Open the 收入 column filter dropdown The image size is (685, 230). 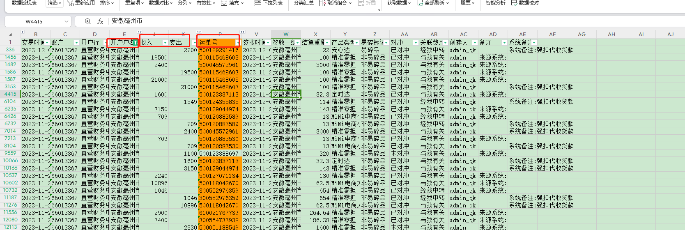click(165, 43)
